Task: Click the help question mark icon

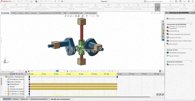Action: coord(180,1)
